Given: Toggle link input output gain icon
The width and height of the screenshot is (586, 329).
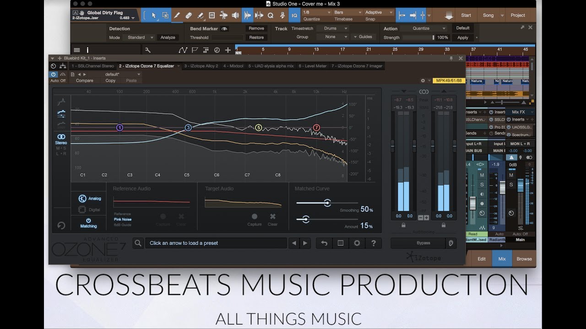Looking at the screenshot, I should pos(423,92).
